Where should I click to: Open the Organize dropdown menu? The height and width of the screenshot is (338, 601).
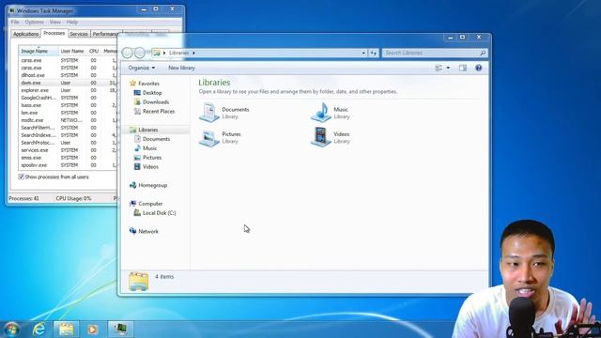click(142, 68)
